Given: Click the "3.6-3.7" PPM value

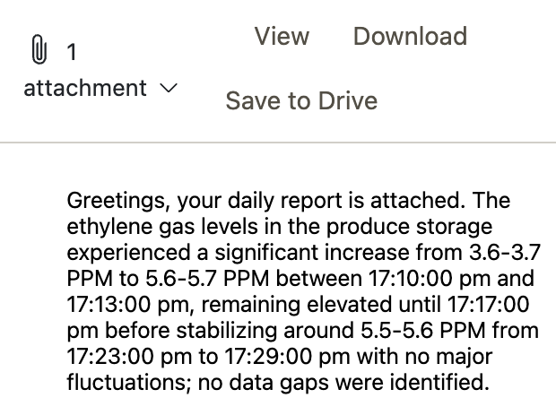Looking at the screenshot, I should pyautogui.click(x=505, y=253).
